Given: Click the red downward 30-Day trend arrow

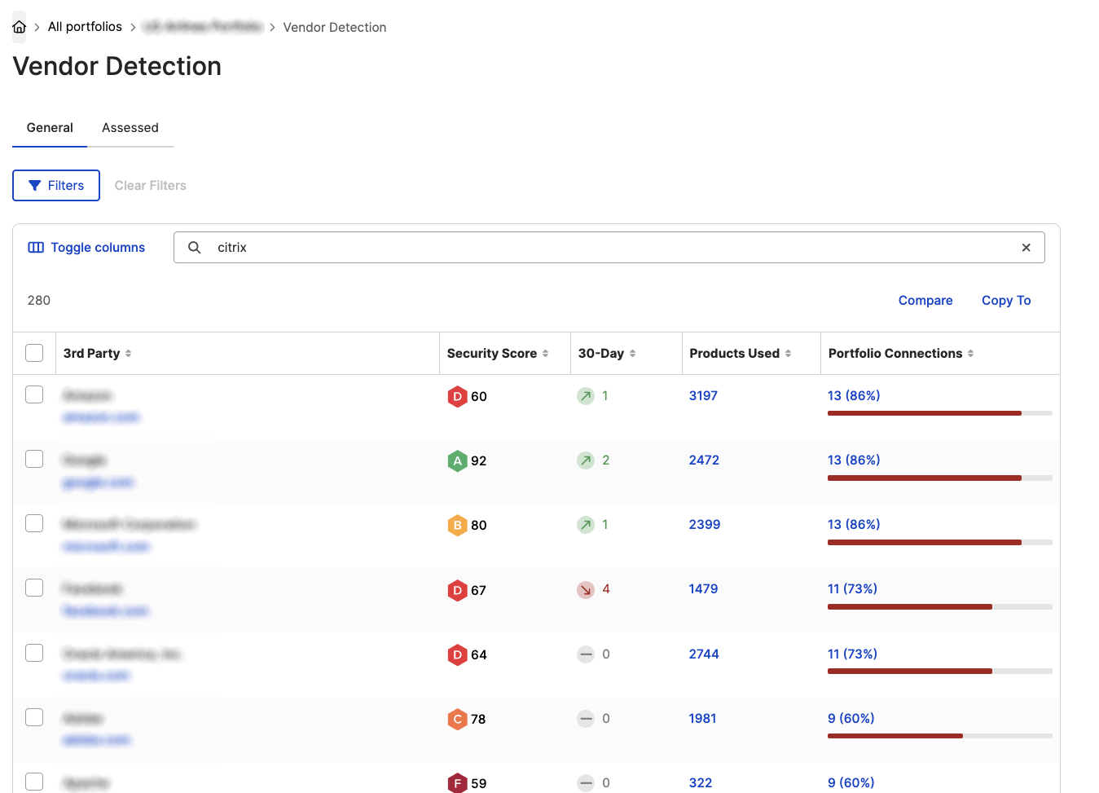Looking at the screenshot, I should point(587,589).
